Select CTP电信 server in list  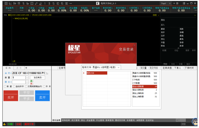(145, 80)
